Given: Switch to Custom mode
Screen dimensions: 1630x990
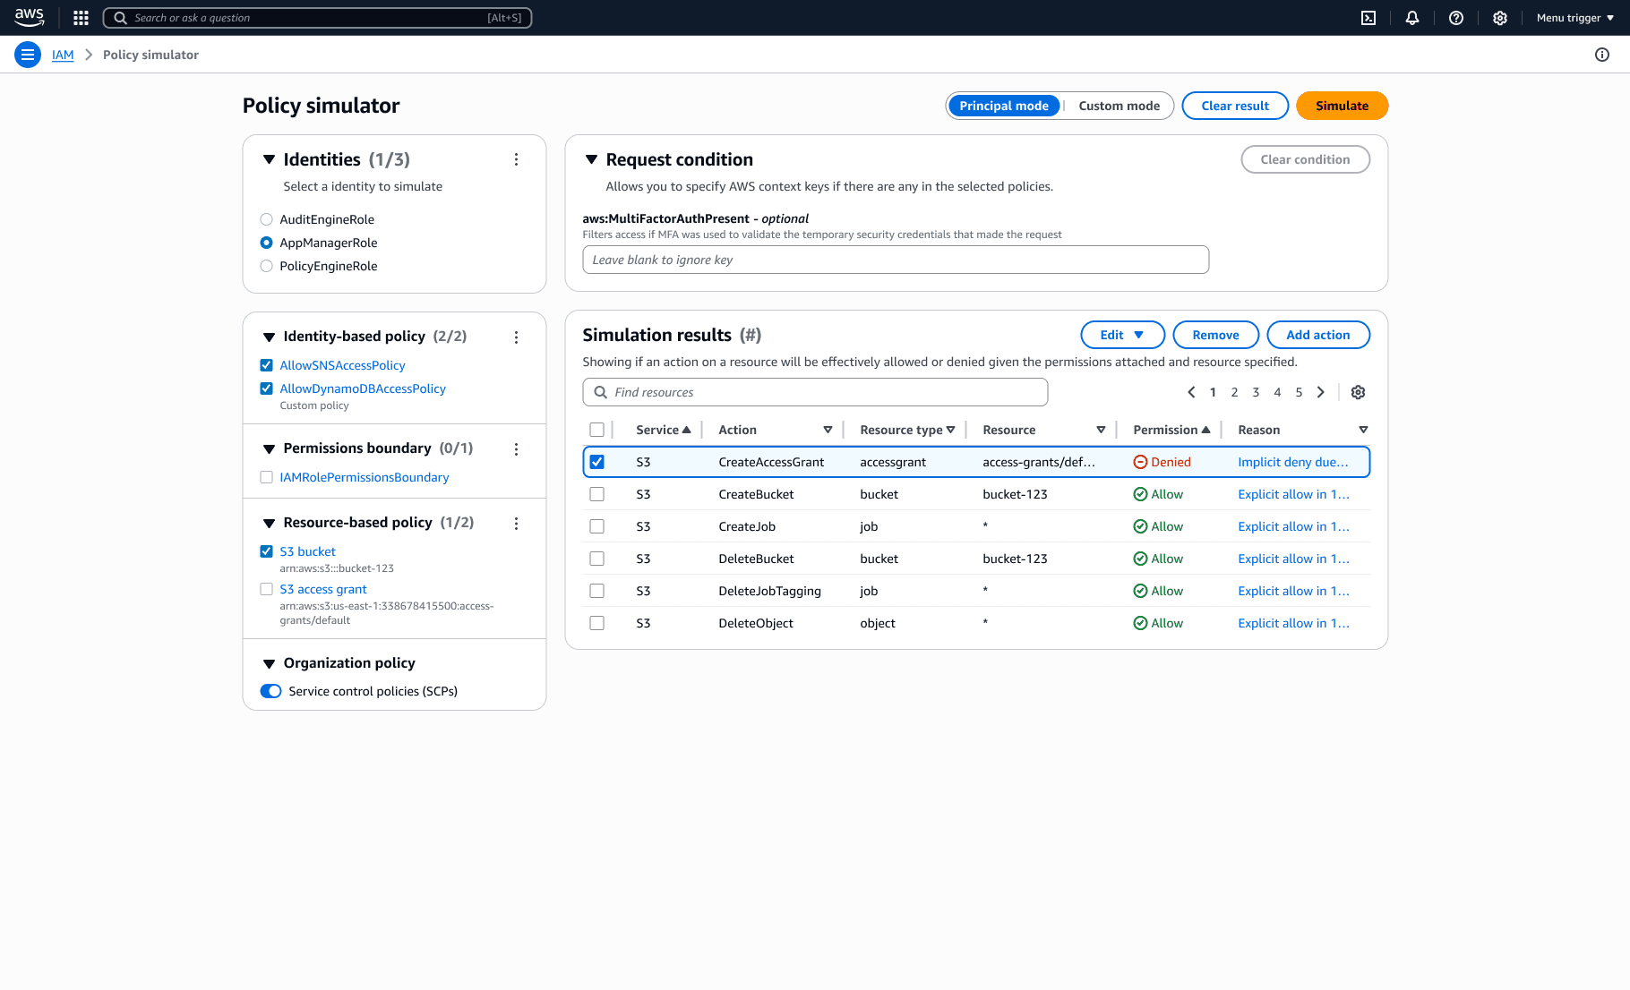Looking at the screenshot, I should coord(1119,106).
